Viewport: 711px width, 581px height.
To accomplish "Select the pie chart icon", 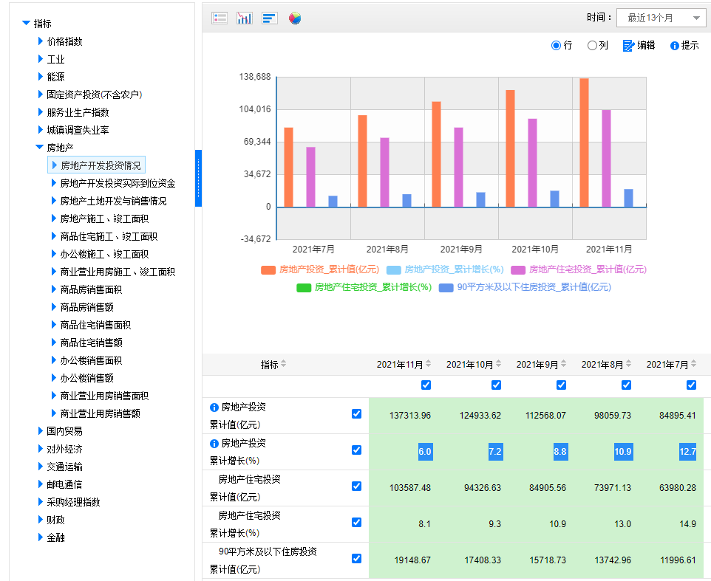I will 295,18.
